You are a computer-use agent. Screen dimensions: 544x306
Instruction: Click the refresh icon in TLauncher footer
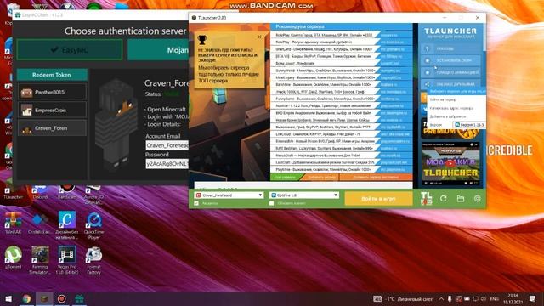[x=444, y=198]
